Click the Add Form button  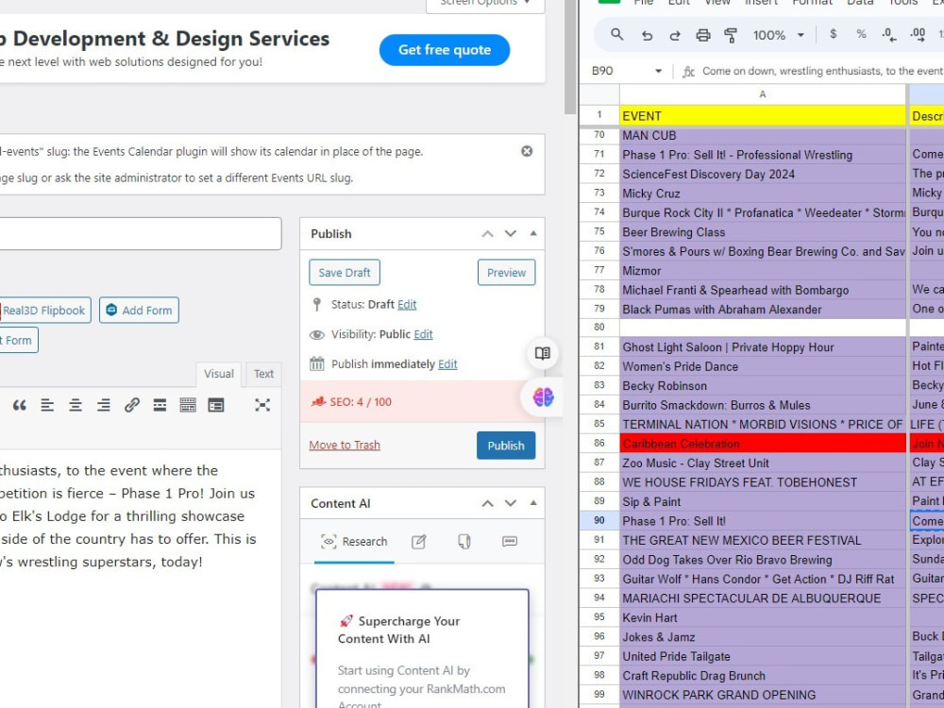point(139,311)
